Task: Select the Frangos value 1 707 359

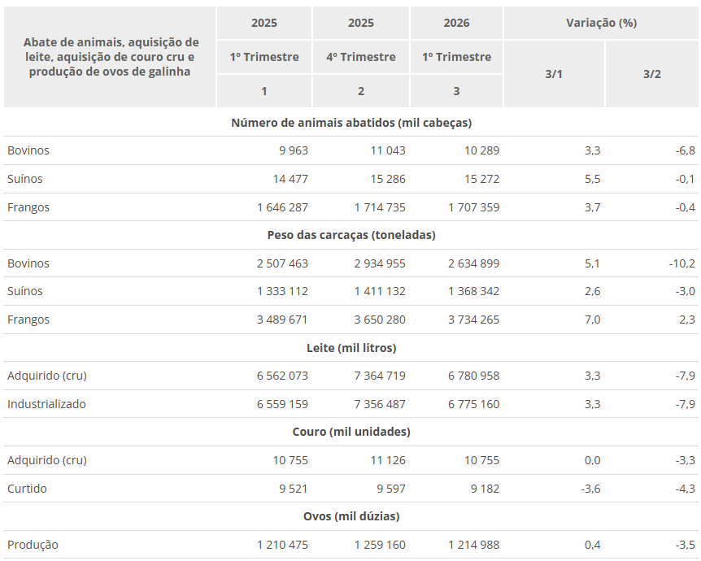Action: point(473,207)
